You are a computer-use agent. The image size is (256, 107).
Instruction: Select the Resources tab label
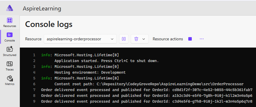coord(10,26)
